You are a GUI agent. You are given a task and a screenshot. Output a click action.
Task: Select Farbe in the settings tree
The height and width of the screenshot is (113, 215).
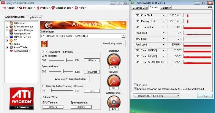(x=17, y=44)
